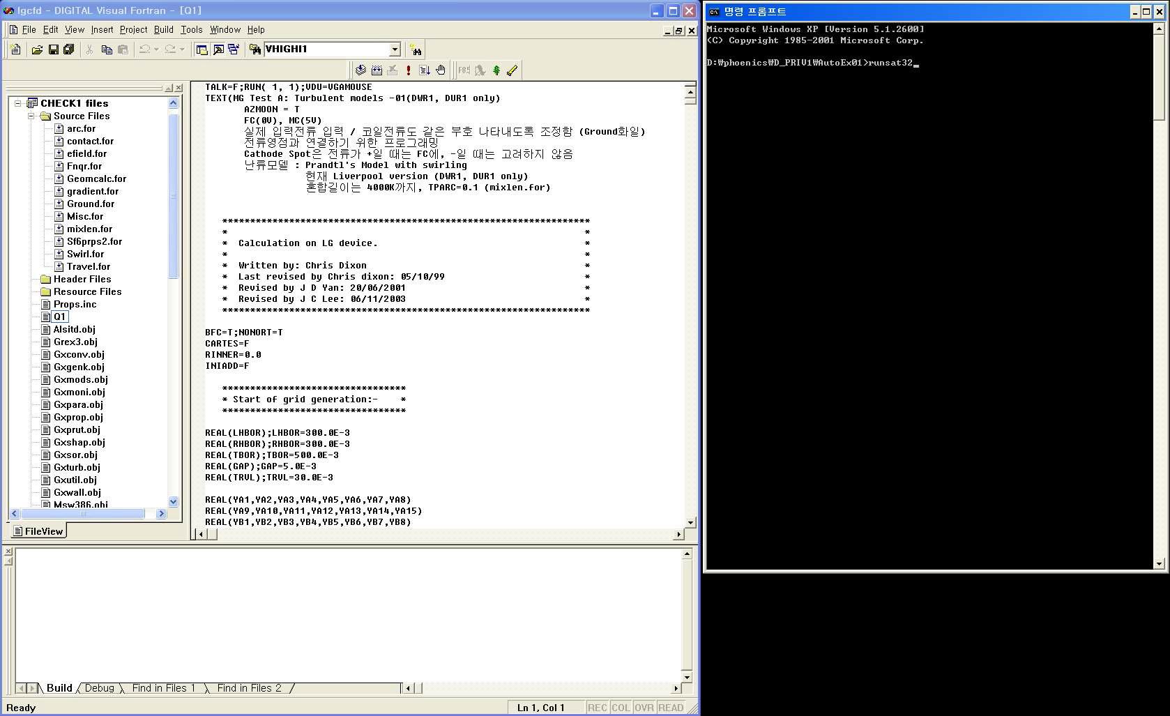Toggle the Workspace window icon
This screenshot has height=716, width=1170.
(x=202, y=49)
